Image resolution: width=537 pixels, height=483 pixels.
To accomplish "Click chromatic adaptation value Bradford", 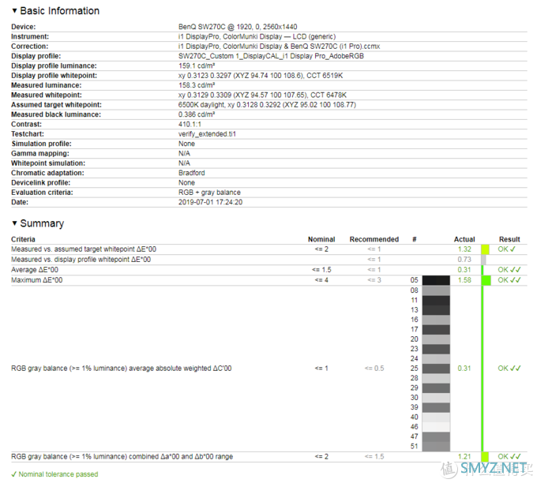I will (x=191, y=173).
